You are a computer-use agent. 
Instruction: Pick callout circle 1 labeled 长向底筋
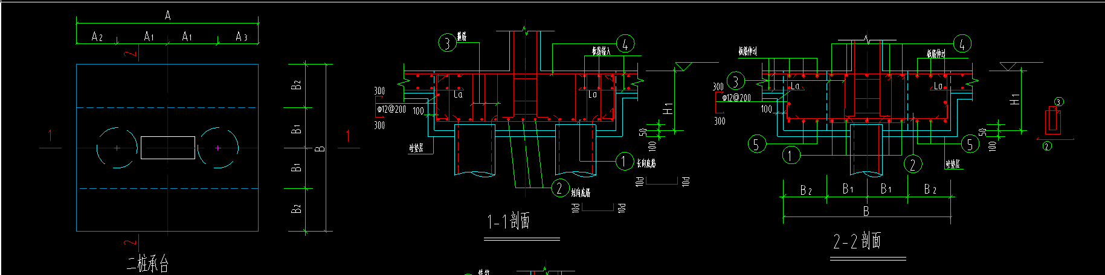point(624,161)
